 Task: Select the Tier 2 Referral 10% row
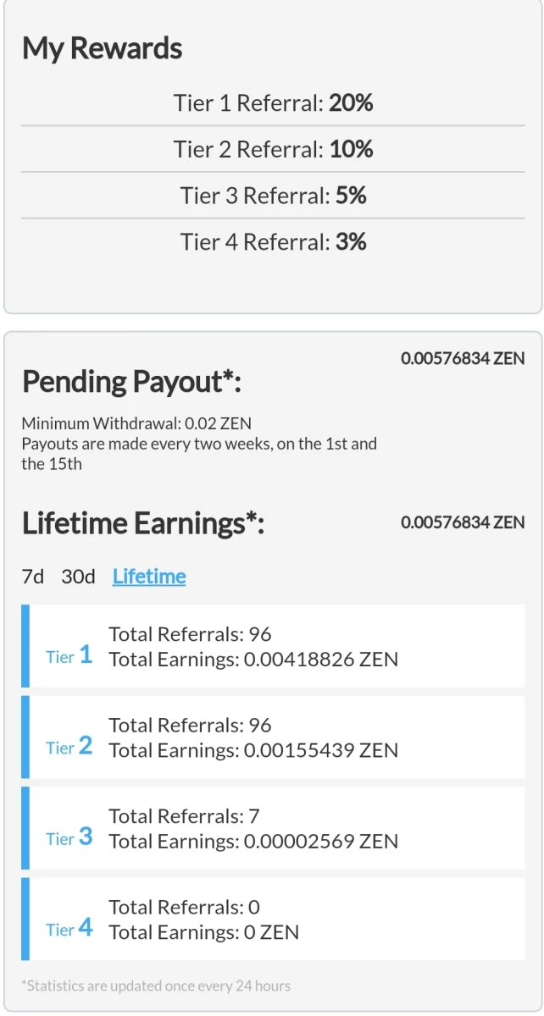[273, 149]
